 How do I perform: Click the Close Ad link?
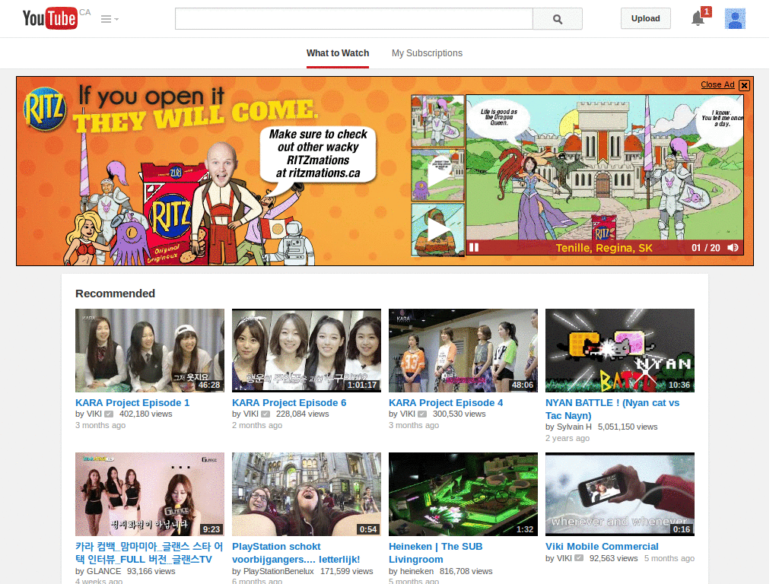(717, 84)
